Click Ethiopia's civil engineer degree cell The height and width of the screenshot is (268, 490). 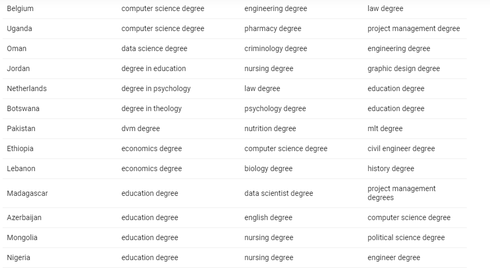point(401,148)
